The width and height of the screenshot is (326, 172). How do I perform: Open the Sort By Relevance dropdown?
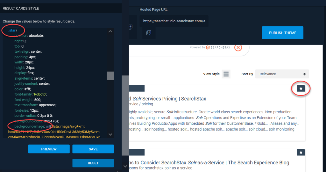click(x=282, y=74)
